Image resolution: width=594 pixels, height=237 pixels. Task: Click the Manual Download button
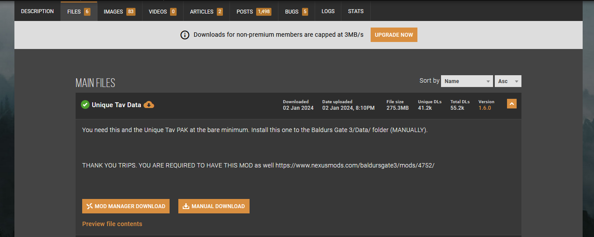click(x=214, y=206)
